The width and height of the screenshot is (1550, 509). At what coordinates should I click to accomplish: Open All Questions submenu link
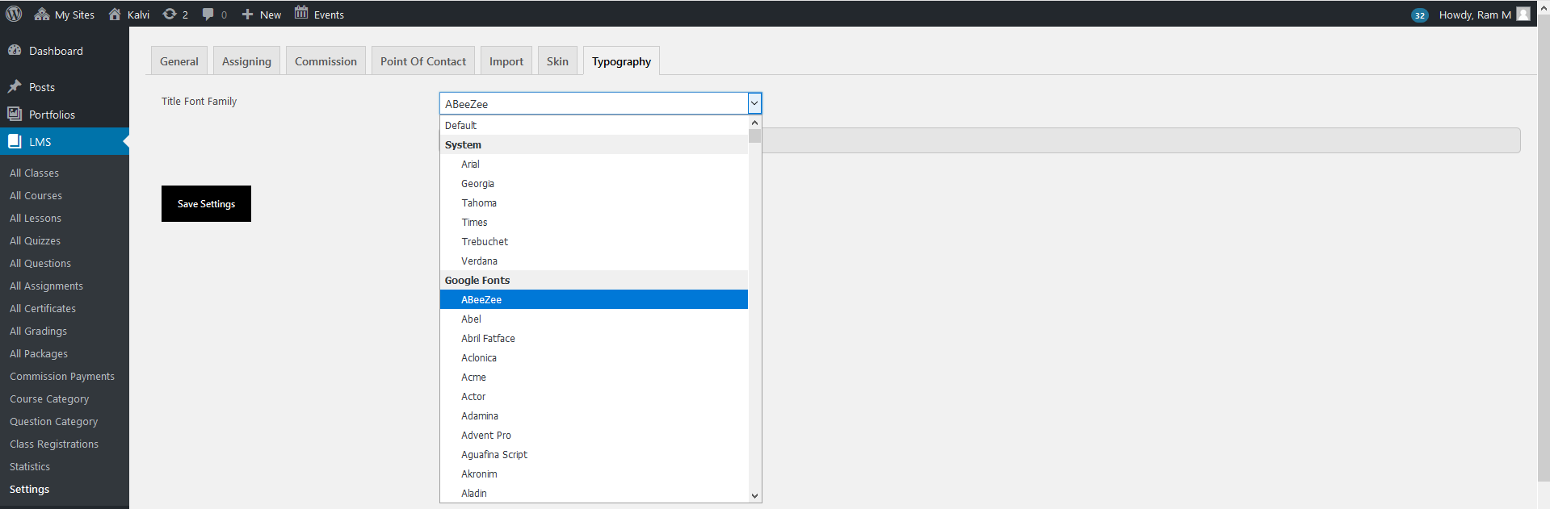click(x=40, y=263)
